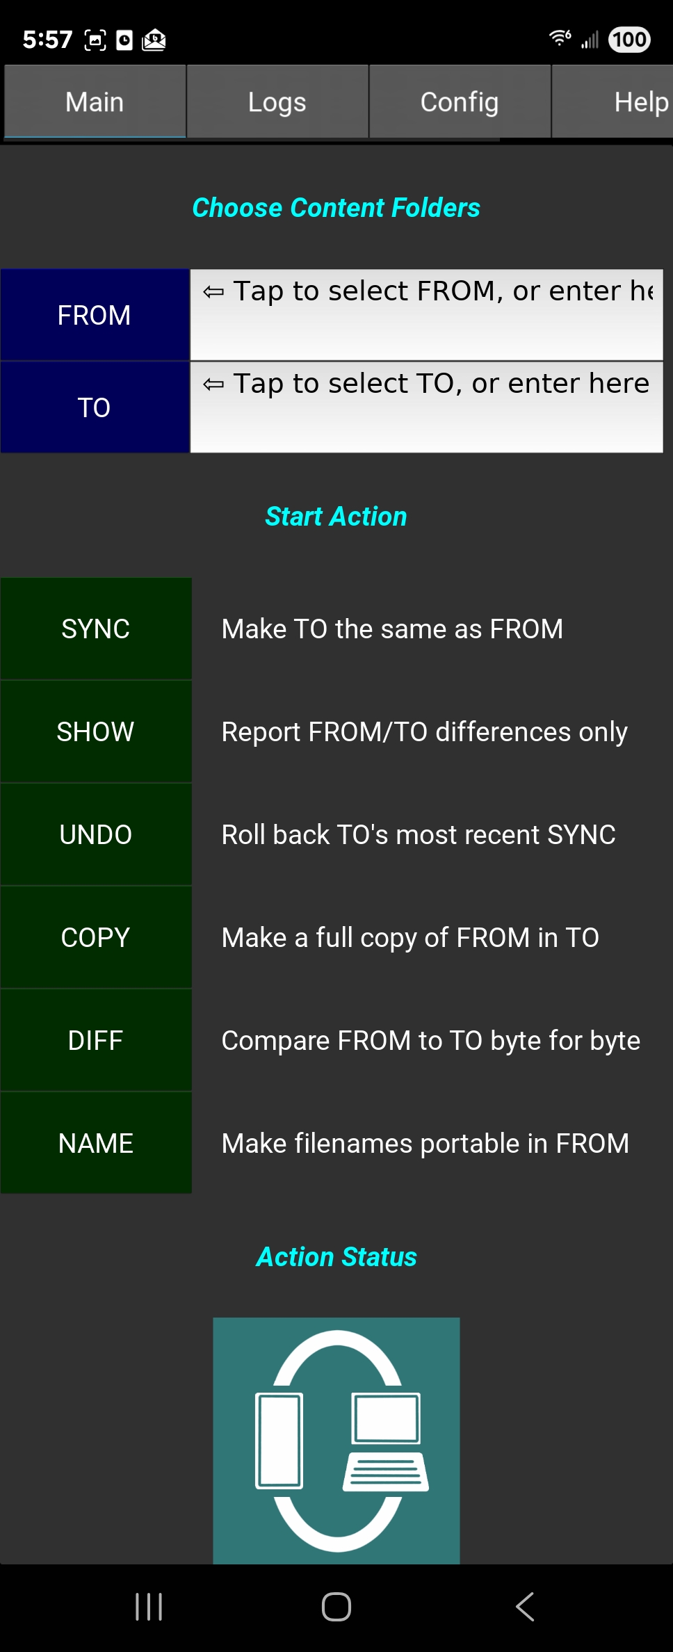673x1652 pixels.
Task: Tap the Android home button
Action: [x=336, y=1607]
